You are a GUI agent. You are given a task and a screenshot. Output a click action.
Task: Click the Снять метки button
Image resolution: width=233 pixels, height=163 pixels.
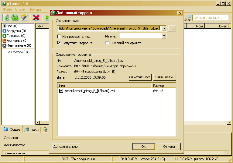(164, 77)
